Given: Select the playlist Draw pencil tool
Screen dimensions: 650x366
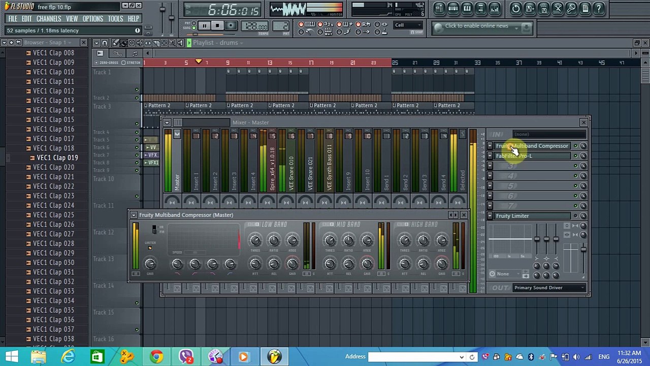Looking at the screenshot, I should (116, 43).
